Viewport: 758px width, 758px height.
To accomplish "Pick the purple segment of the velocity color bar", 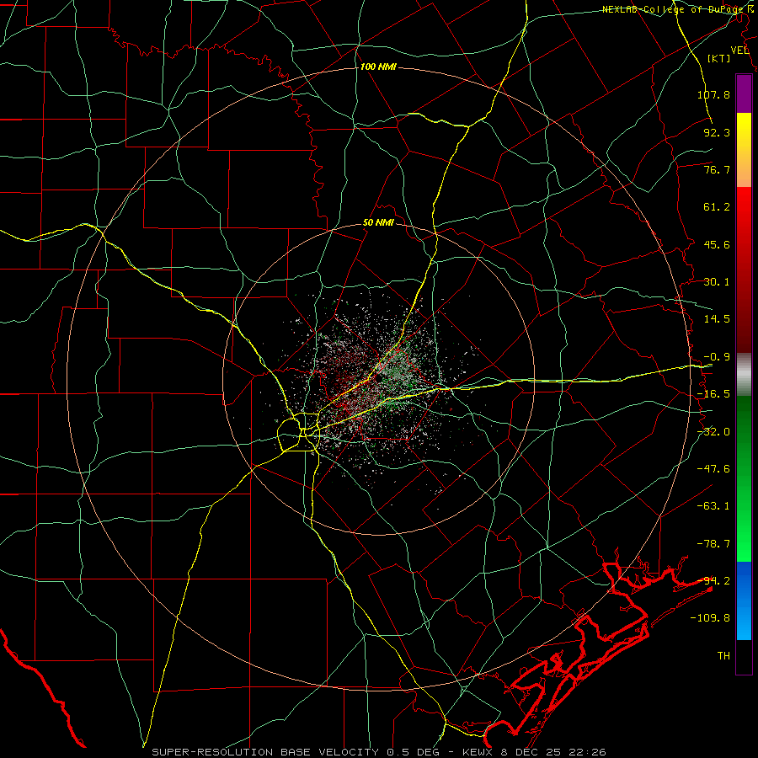I will point(744,93).
